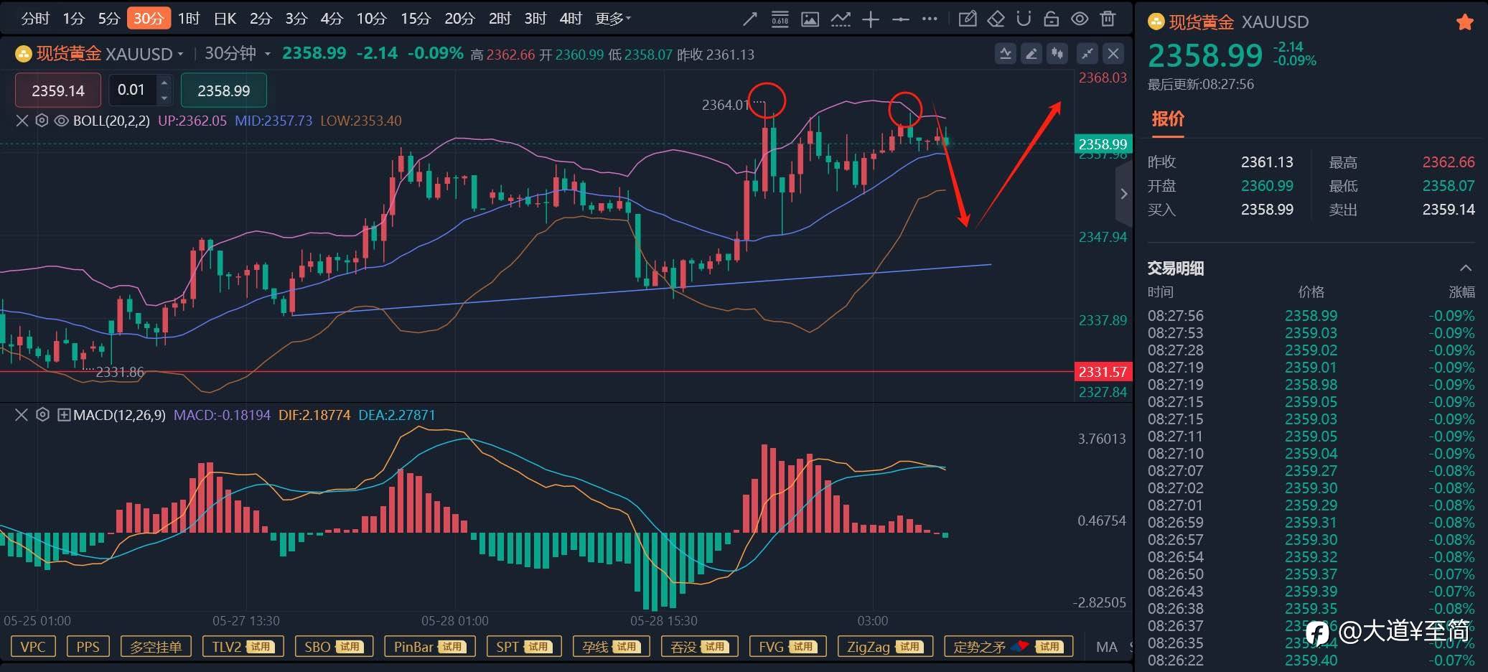Click the green 2358.99 buy price button

click(223, 90)
